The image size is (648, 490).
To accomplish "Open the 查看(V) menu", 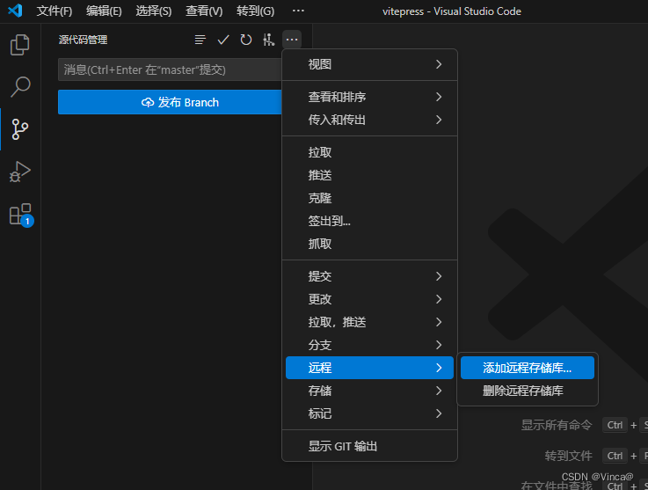I will click(204, 11).
